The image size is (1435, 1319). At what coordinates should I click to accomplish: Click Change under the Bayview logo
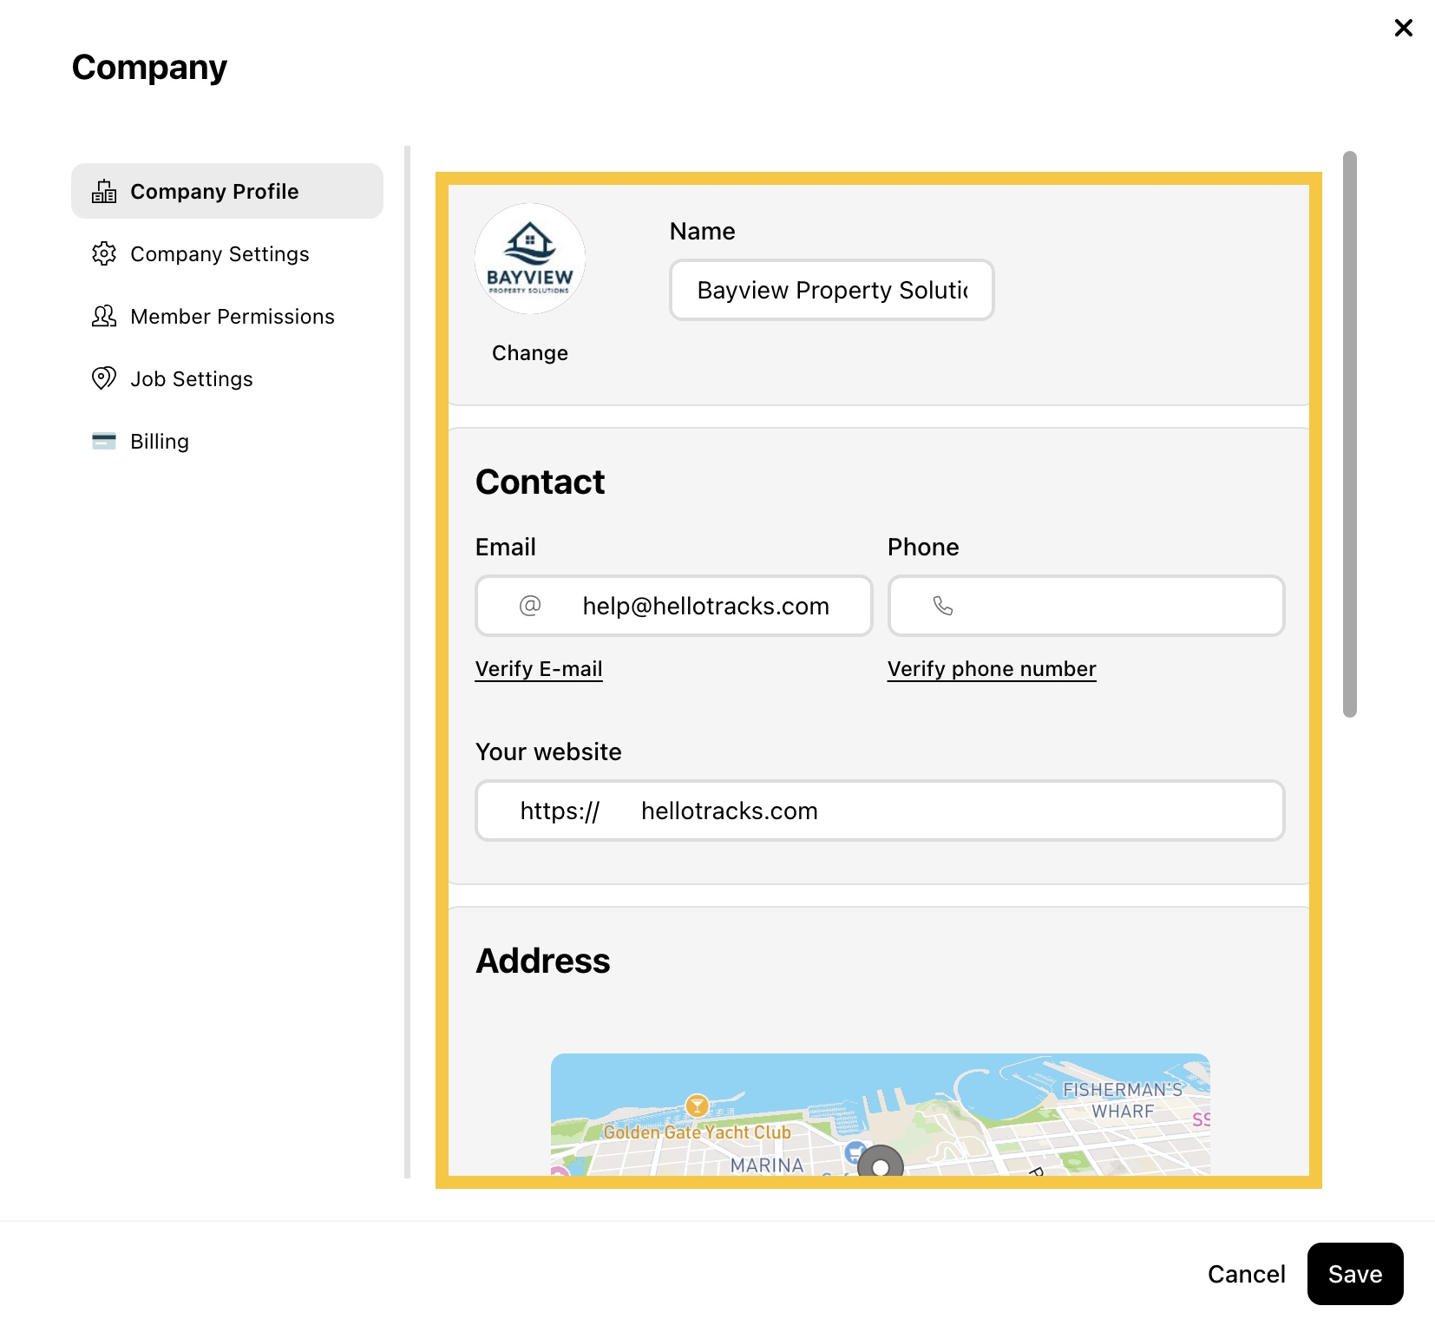tap(530, 353)
